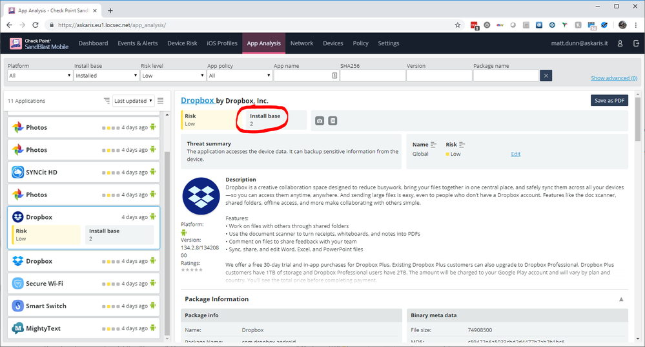
Task: Bookmark this page with the star
Action: coord(457,25)
